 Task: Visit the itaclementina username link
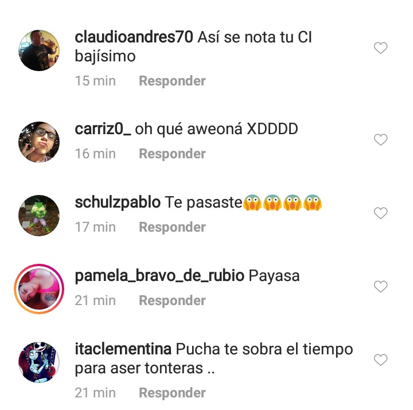click(123, 349)
